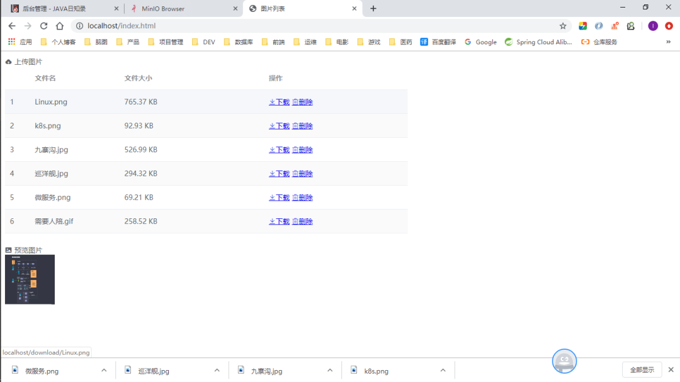Open the 个人博客 bookmark folder
The height and width of the screenshot is (382, 680).
pyautogui.click(x=58, y=42)
